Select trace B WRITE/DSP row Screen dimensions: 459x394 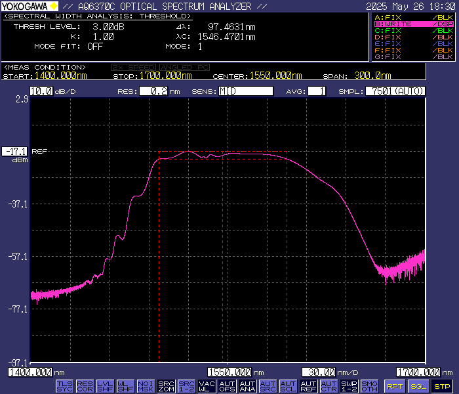[x=413, y=24]
